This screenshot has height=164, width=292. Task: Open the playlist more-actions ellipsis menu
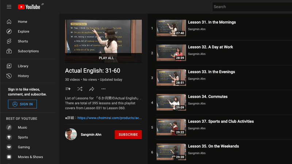coord(103,89)
